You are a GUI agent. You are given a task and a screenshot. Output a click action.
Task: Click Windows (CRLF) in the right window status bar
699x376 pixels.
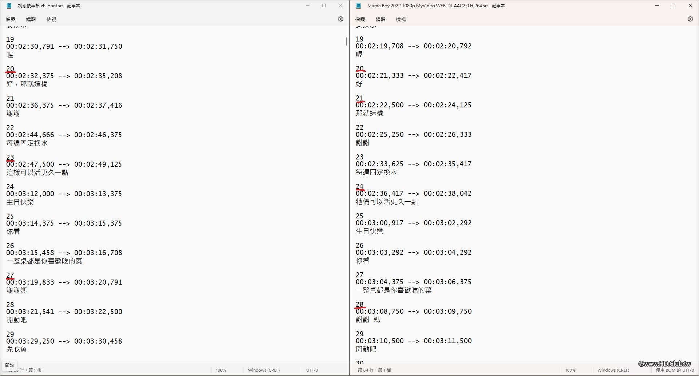(x=613, y=370)
